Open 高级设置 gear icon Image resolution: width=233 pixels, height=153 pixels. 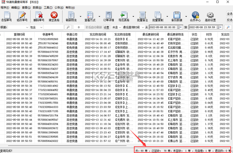210,16
